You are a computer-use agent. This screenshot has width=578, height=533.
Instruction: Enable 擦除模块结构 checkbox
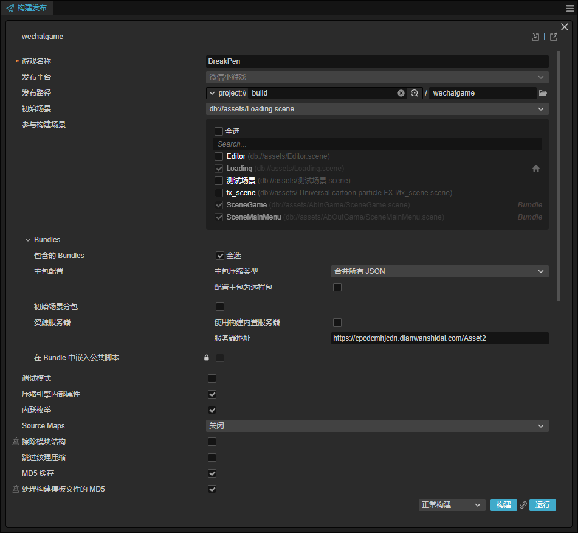pos(212,442)
